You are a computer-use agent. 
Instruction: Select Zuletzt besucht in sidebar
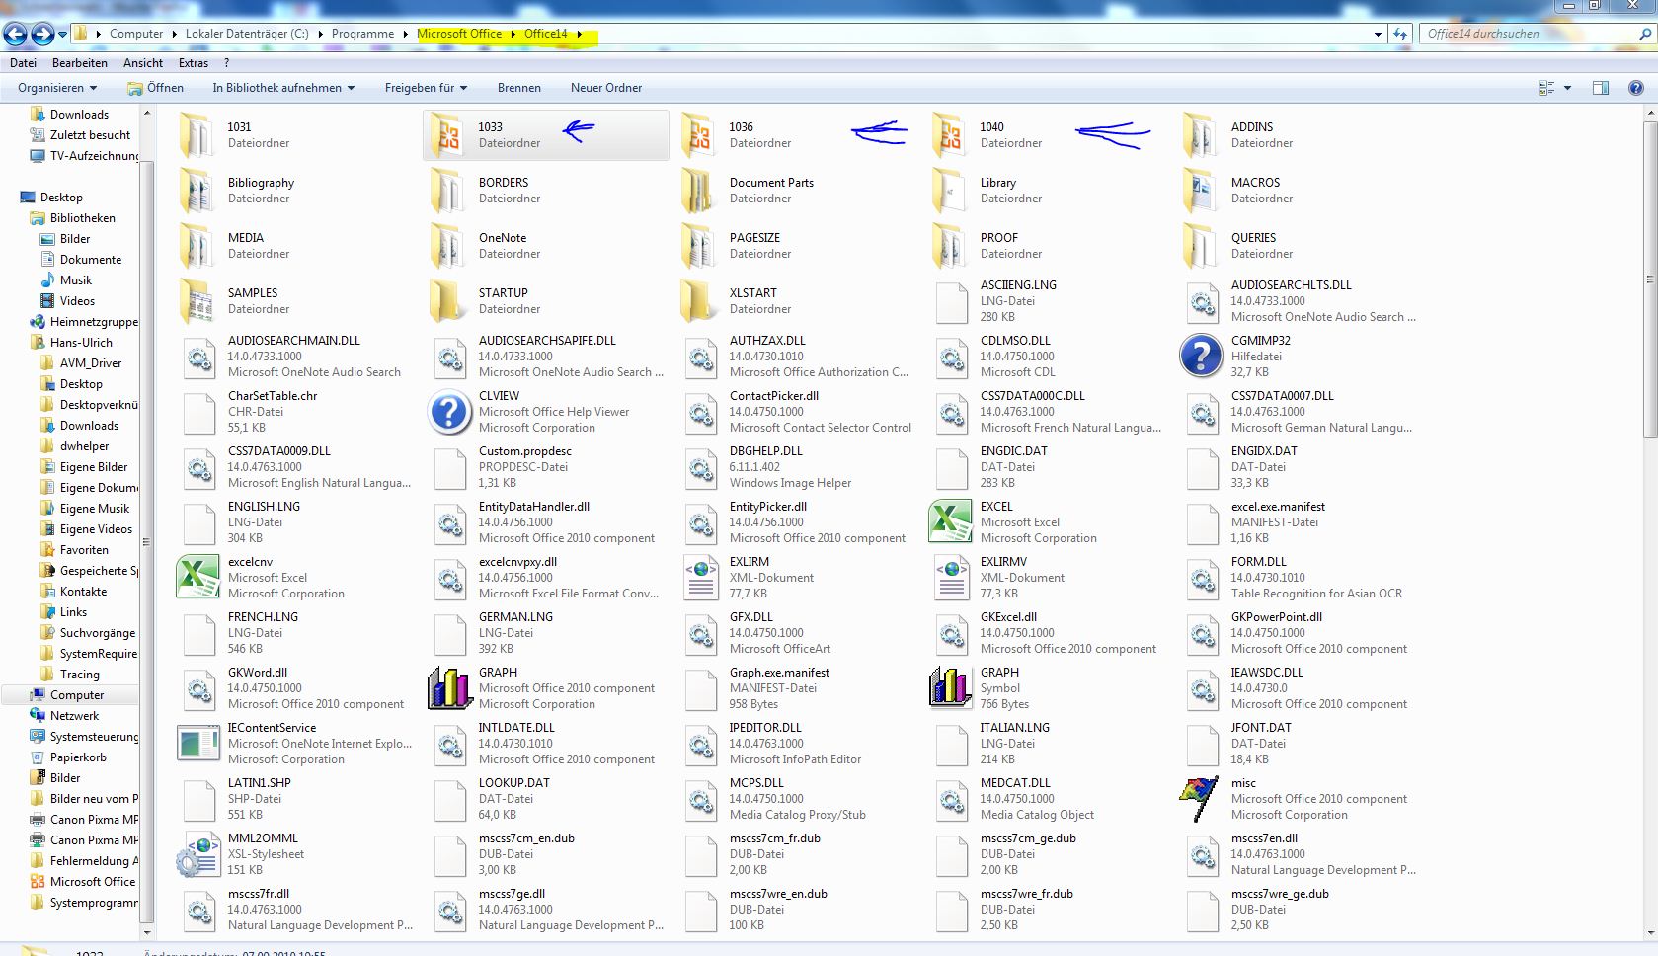(90, 135)
